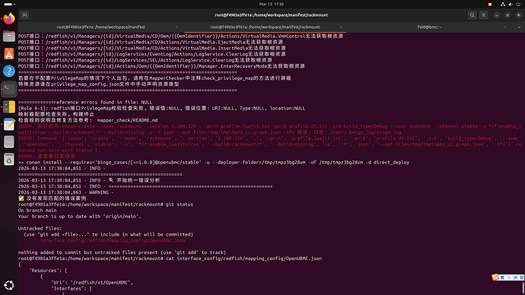Image resolution: width=525 pixels, height=295 pixels.
Task: Open the network status indicator
Action: coord(503,5)
